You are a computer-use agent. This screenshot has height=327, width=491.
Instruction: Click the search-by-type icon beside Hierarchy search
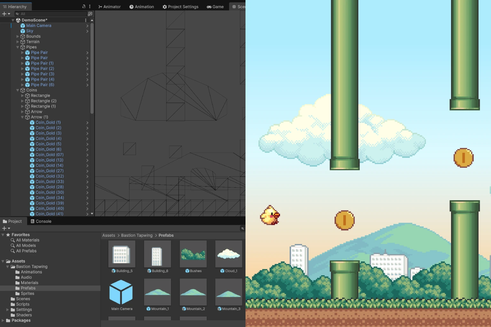click(x=90, y=14)
